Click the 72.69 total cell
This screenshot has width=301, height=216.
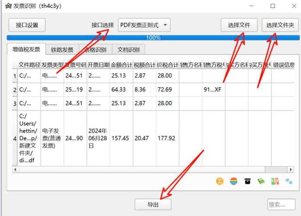[x=167, y=89]
